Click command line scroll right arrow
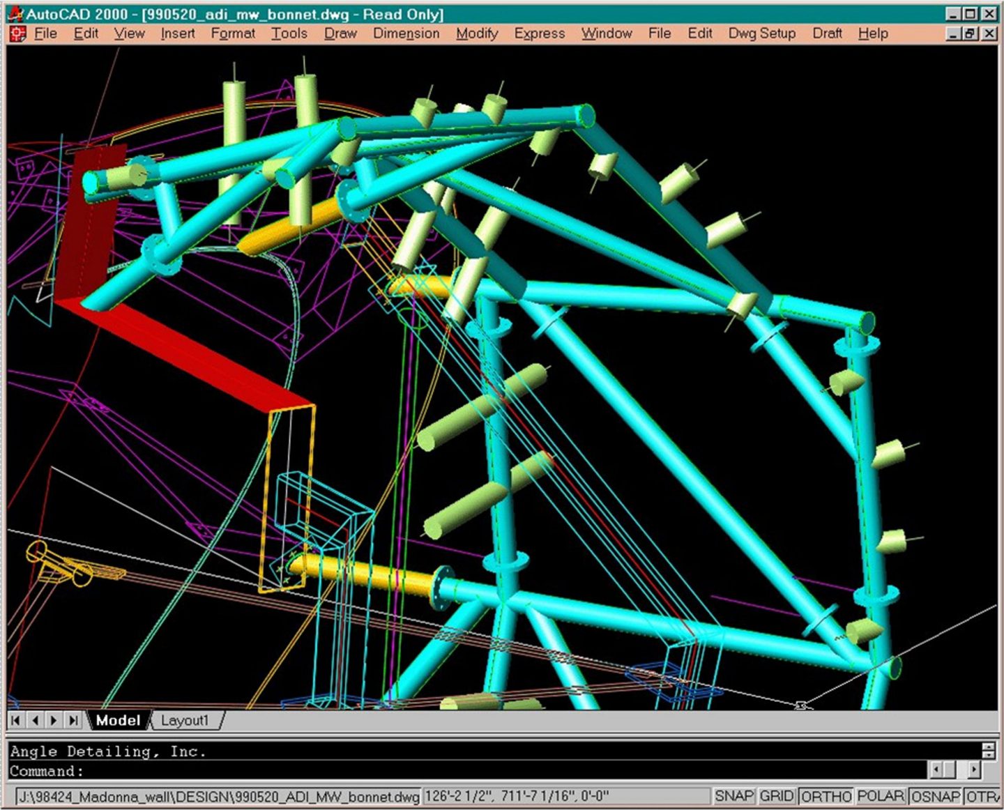The width and height of the screenshot is (1004, 810). 974,770
